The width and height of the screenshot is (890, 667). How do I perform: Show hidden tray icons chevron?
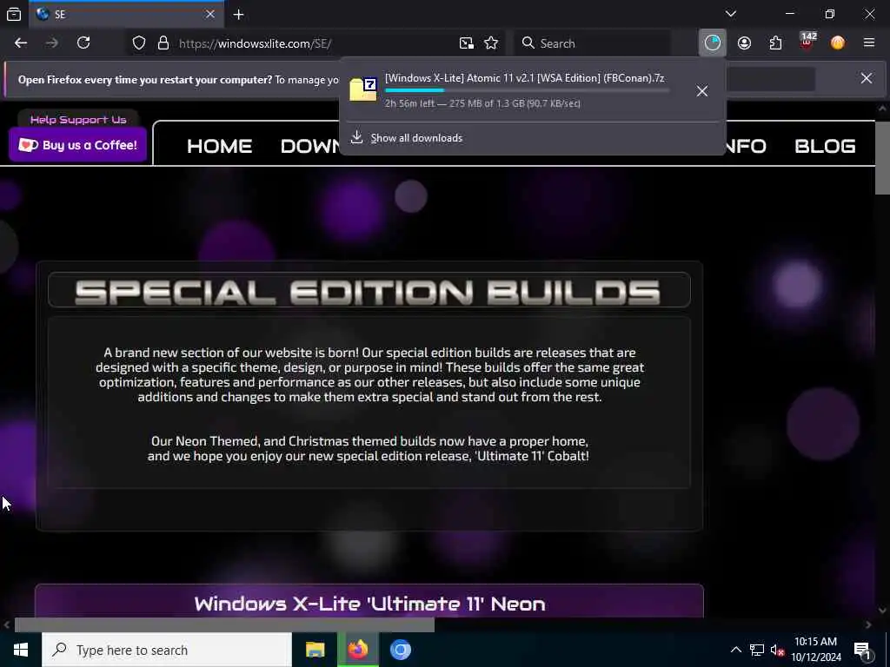(x=735, y=650)
